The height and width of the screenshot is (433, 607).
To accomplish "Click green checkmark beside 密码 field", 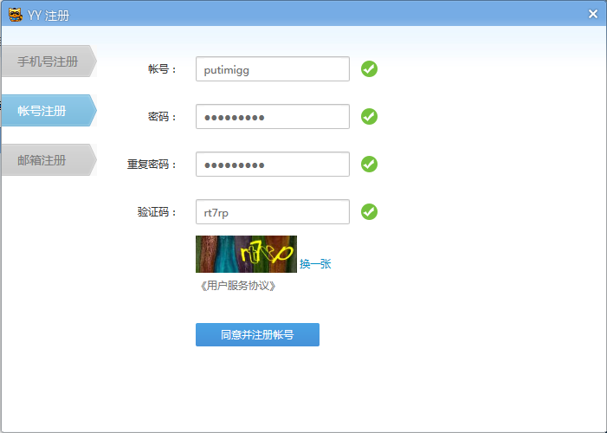I will (x=369, y=117).
